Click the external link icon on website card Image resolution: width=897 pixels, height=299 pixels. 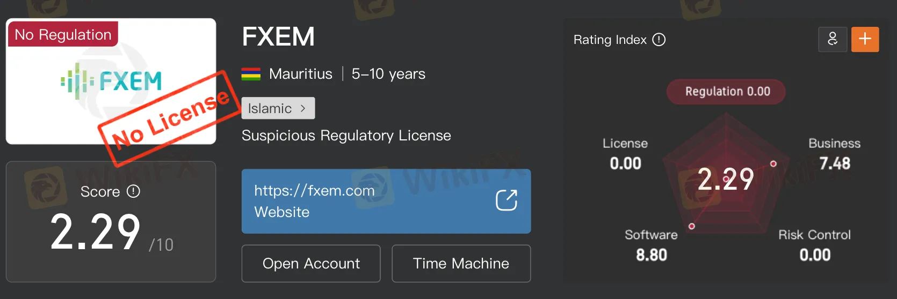[506, 200]
